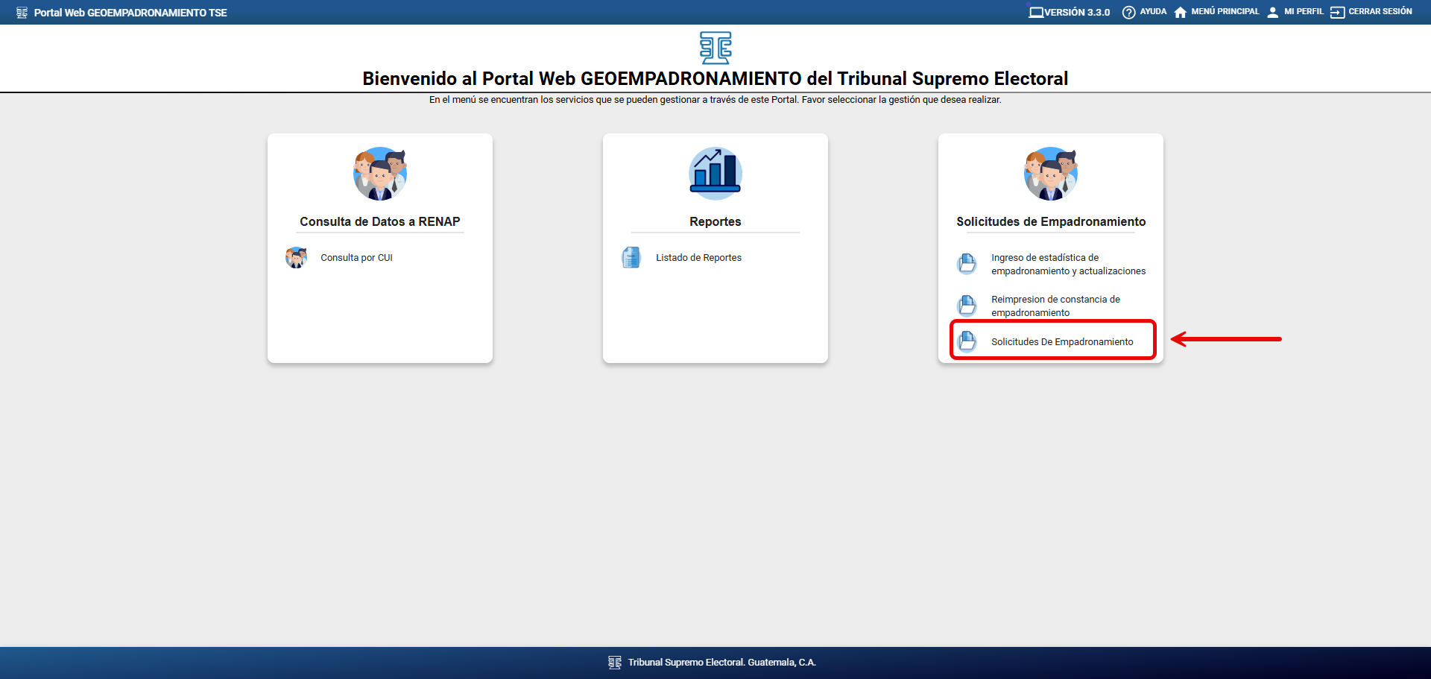The width and height of the screenshot is (1431, 679).
Task: Open MI PERFIL in the header
Action: (1304, 12)
